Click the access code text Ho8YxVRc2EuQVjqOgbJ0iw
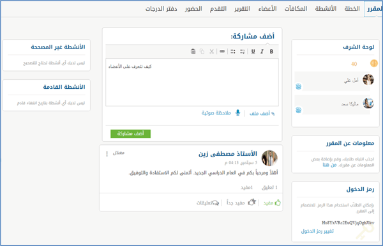This screenshot has height=246, width=383. pyautogui.click(x=348, y=222)
